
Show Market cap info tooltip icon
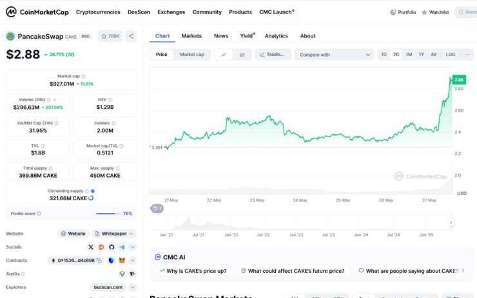pyautogui.click(x=83, y=76)
